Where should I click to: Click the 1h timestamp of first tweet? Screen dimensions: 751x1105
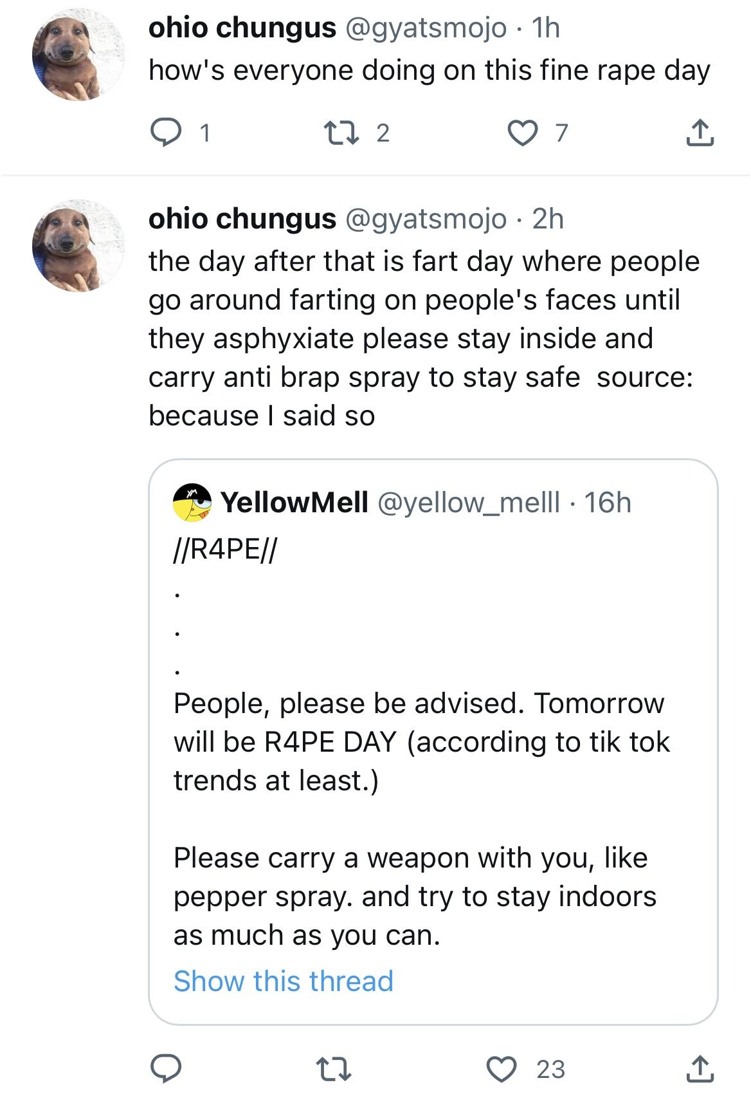(x=546, y=28)
